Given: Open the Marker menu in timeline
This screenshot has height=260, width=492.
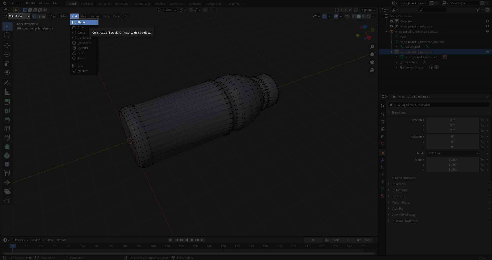Looking at the screenshot, I should 61,240.
